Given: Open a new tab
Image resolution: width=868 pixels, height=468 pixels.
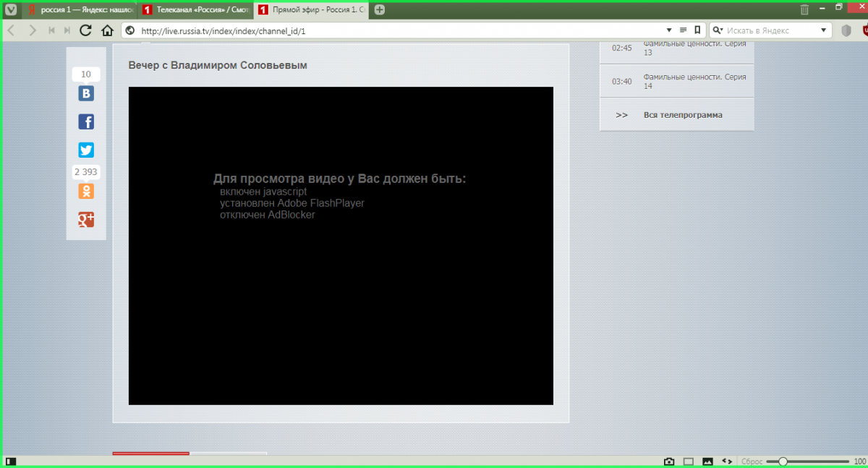Looking at the screenshot, I should click(380, 10).
